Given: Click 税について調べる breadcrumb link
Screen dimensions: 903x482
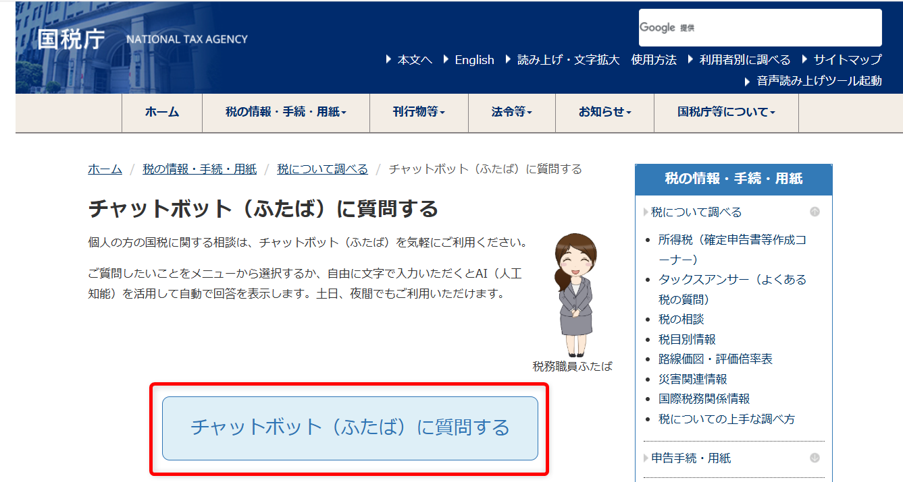Looking at the screenshot, I should pyautogui.click(x=322, y=169).
